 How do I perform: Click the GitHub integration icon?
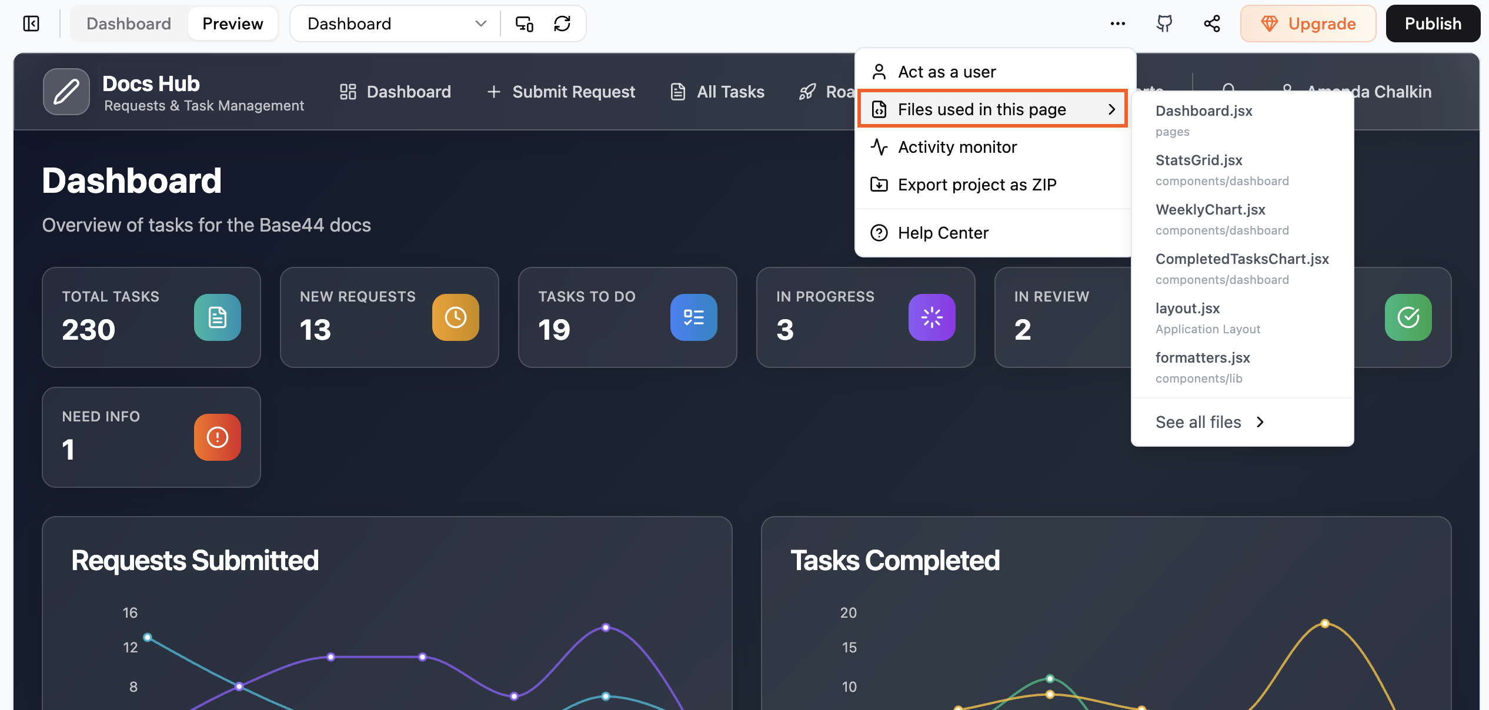[1164, 24]
